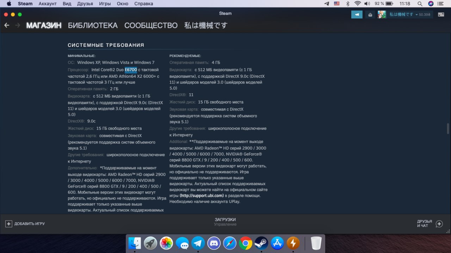The height and width of the screenshot is (253, 451).
Task: Open friends chat plus bubble icon
Action: point(439,224)
